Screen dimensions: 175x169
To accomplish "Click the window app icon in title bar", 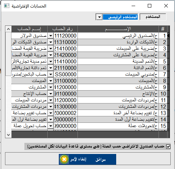I will [x=6, y=6].
